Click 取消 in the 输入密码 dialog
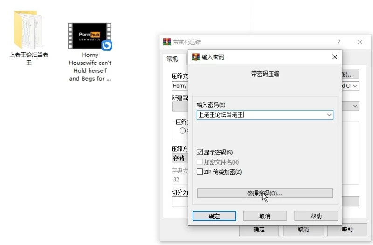The width and height of the screenshot is (373, 245). coord(265,216)
